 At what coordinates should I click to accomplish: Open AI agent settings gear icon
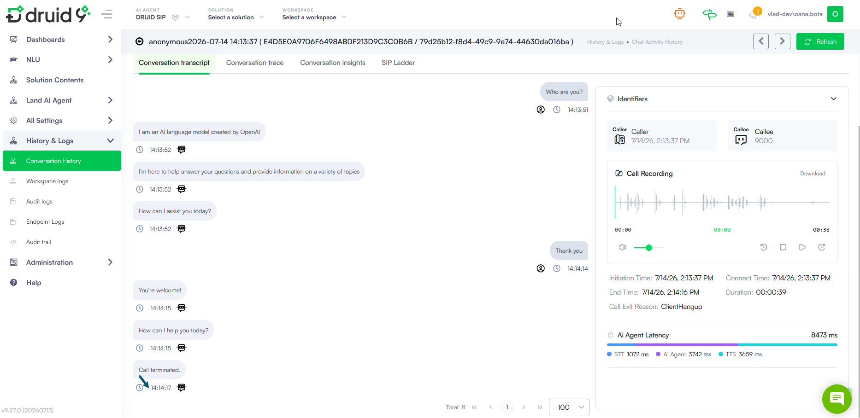coord(176,17)
